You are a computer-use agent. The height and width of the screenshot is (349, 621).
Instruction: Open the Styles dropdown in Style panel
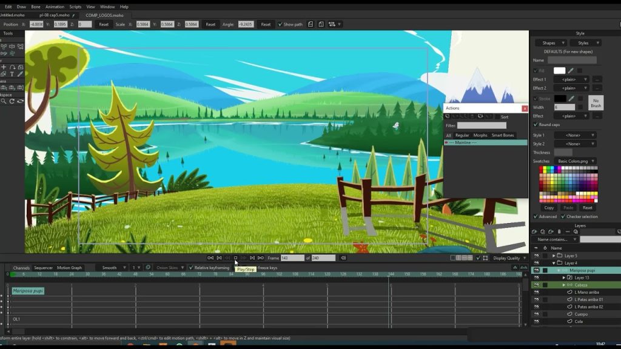tap(586, 43)
